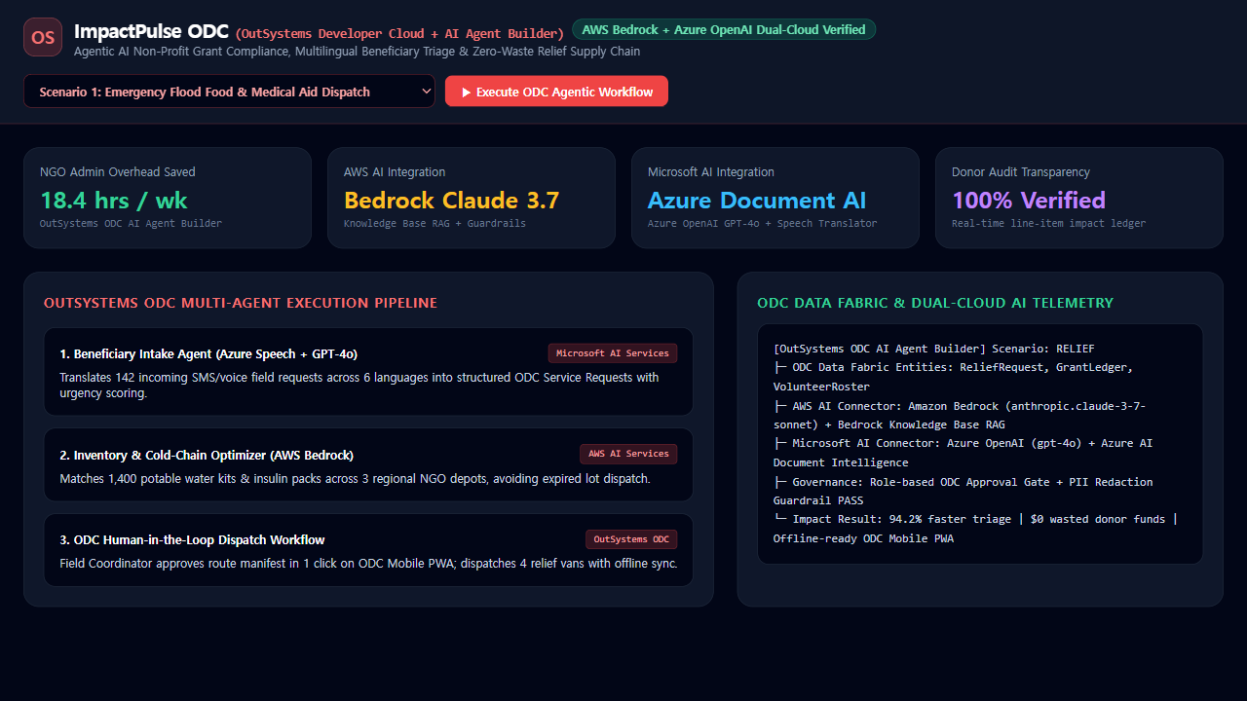This screenshot has width=1247, height=701.
Task: Click the Microsoft AI Connector telemetry line
Action: pos(963,453)
